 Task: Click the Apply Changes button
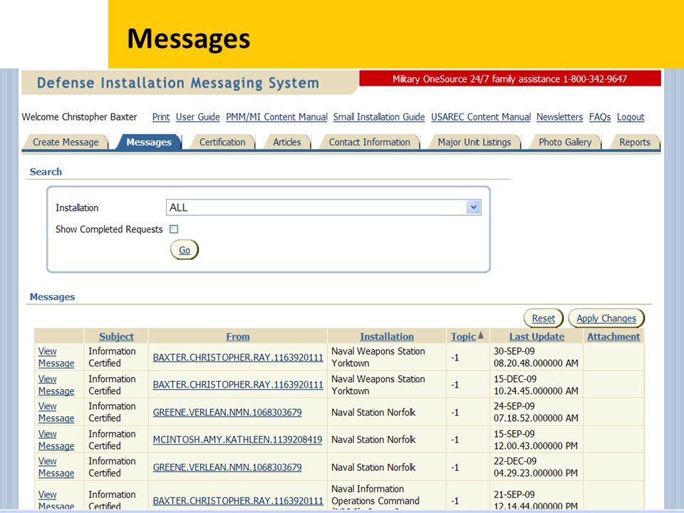coord(606,318)
